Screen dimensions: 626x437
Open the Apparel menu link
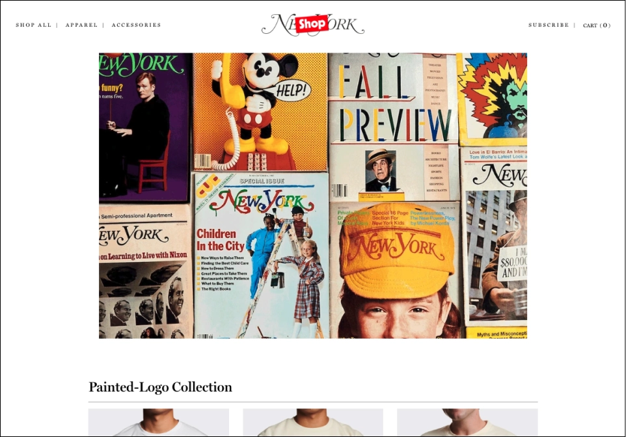coord(81,25)
